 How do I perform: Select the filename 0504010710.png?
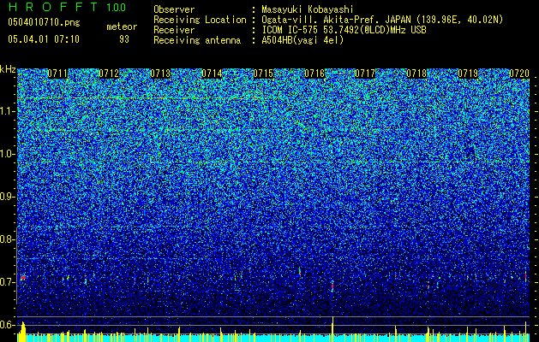(x=44, y=23)
